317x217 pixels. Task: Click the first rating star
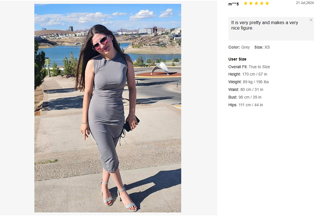pos(245,3)
